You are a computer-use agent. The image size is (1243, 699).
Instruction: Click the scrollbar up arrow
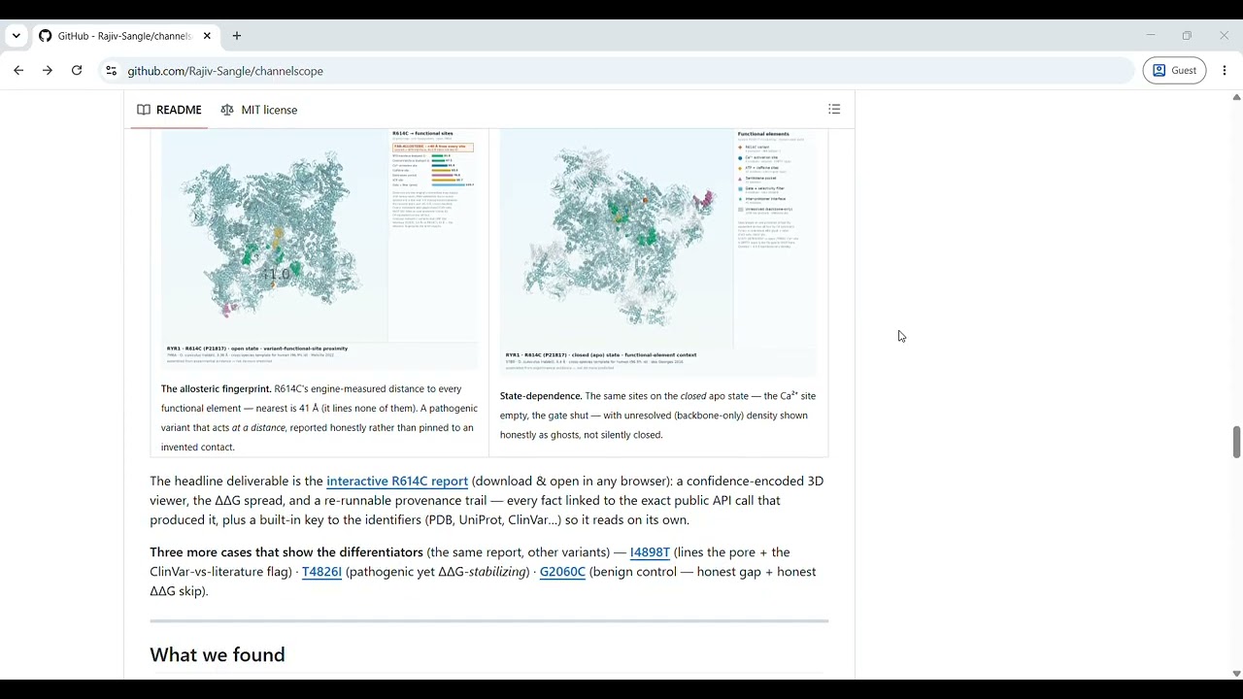[1236, 97]
